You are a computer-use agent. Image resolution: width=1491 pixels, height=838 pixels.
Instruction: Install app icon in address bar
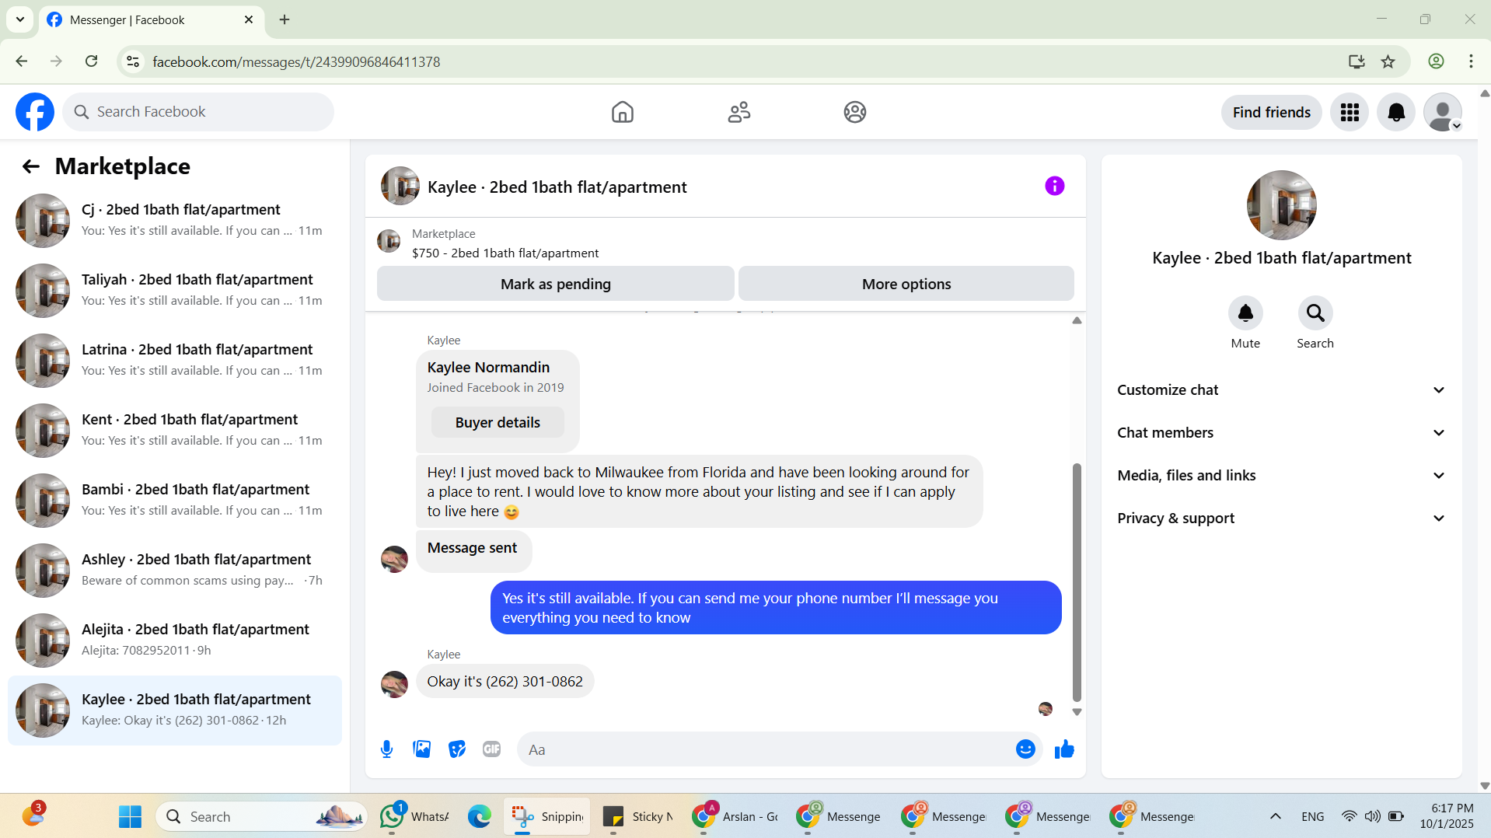tap(1357, 61)
